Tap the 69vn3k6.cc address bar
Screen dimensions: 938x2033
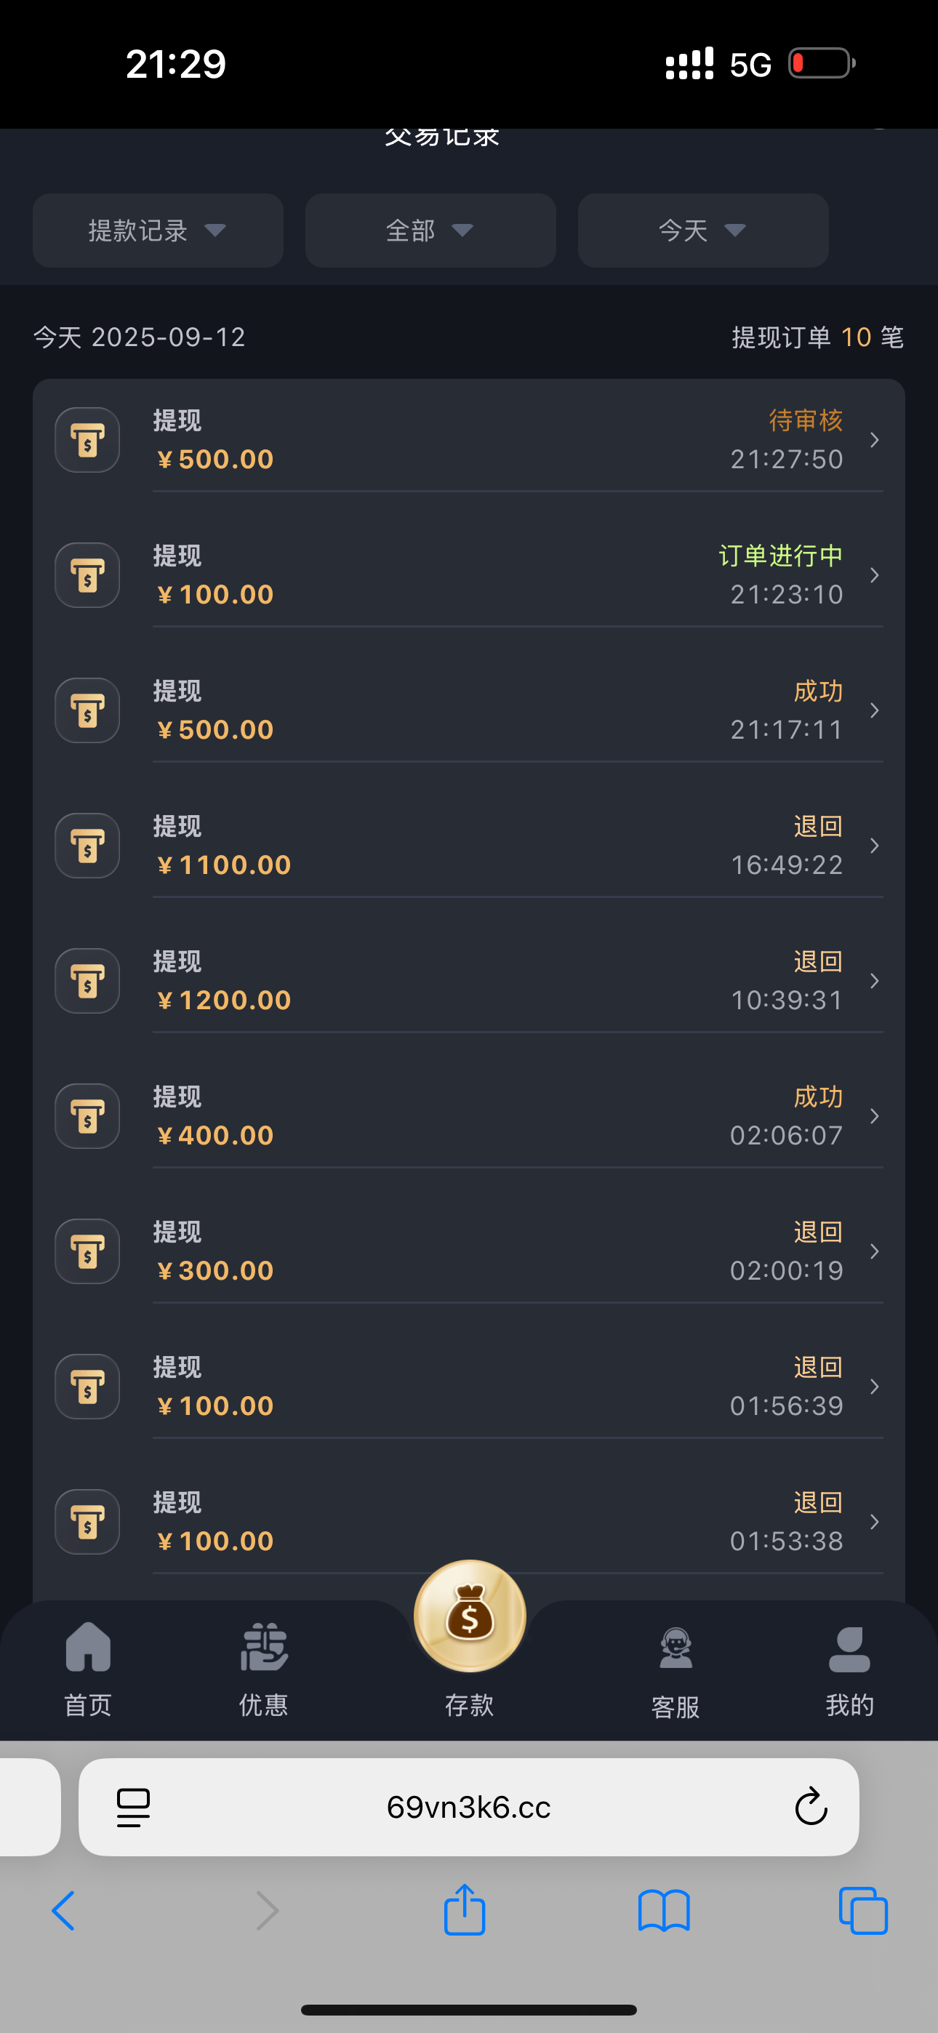click(x=468, y=1806)
